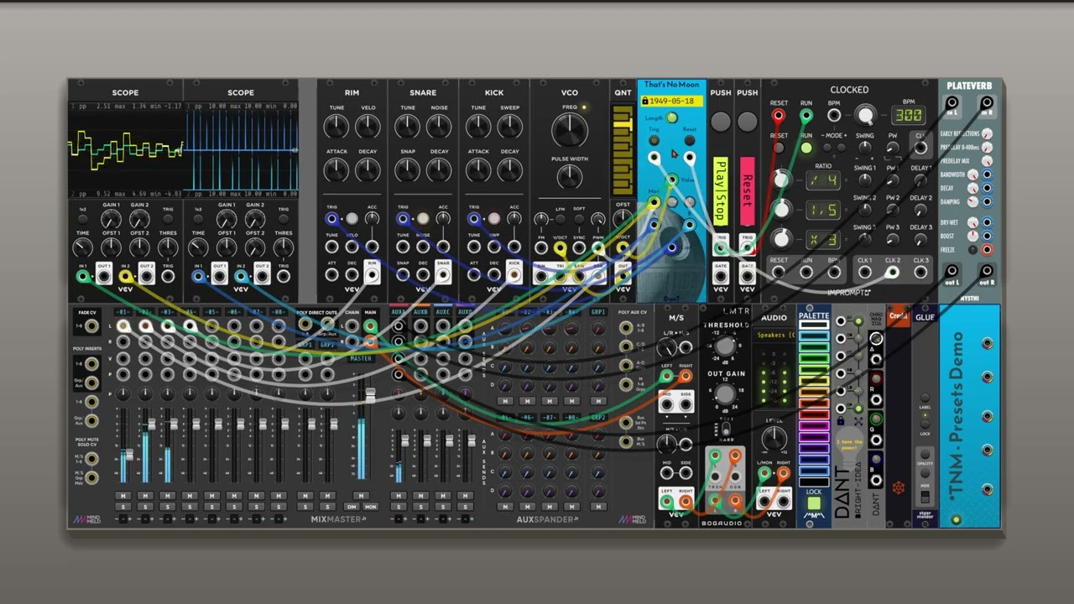Click the SNARE module SNAP knob
The height and width of the screenshot is (604, 1074).
408,170
